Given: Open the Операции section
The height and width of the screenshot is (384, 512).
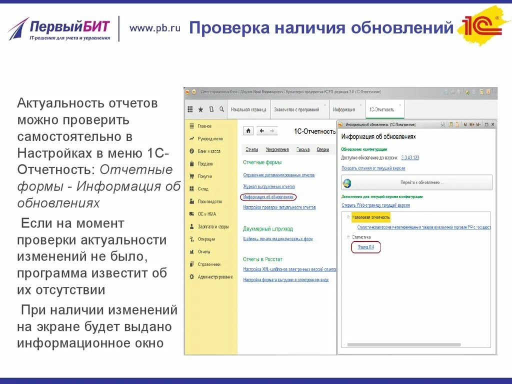Looking at the screenshot, I should pyautogui.click(x=206, y=239).
